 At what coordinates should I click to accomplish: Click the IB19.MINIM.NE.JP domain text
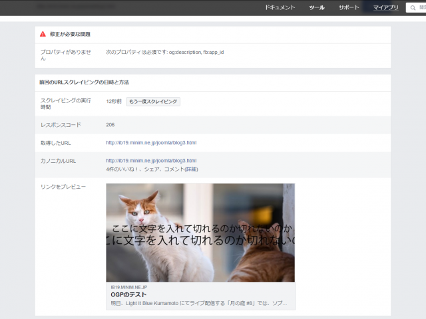click(x=129, y=287)
